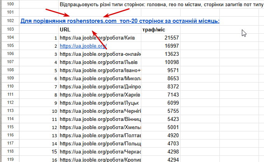Select traffic value 4920
Image resolution: width=264 pixels, height=162 pixels.
click(x=161, y=135)
